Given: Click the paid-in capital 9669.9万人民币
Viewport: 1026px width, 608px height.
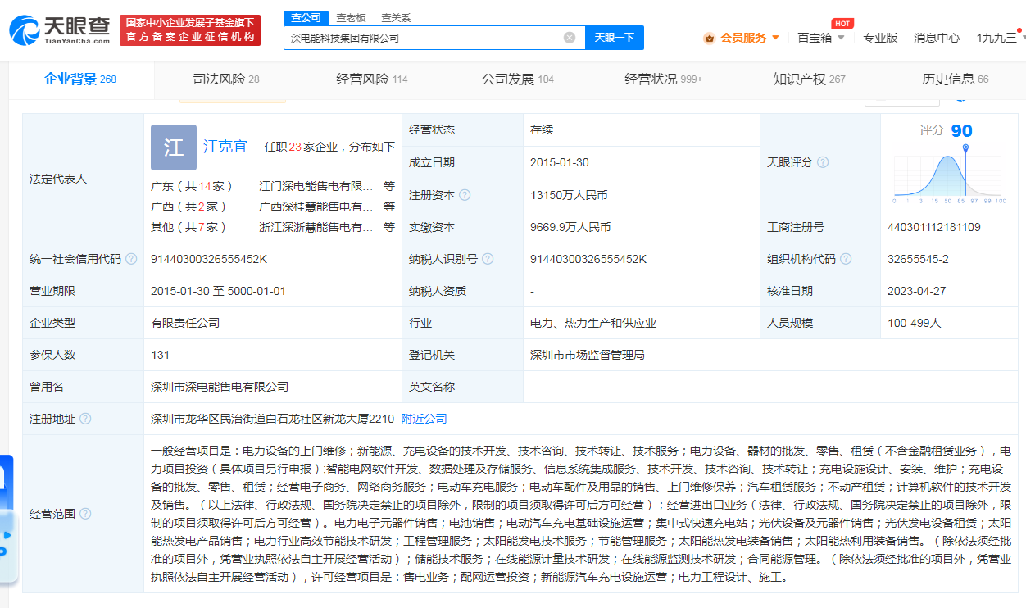Looking at the screenshot, I should (x=570, y=227).
